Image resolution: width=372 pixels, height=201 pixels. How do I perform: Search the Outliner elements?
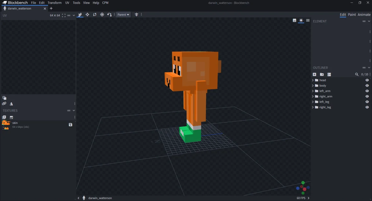(357, 75)
